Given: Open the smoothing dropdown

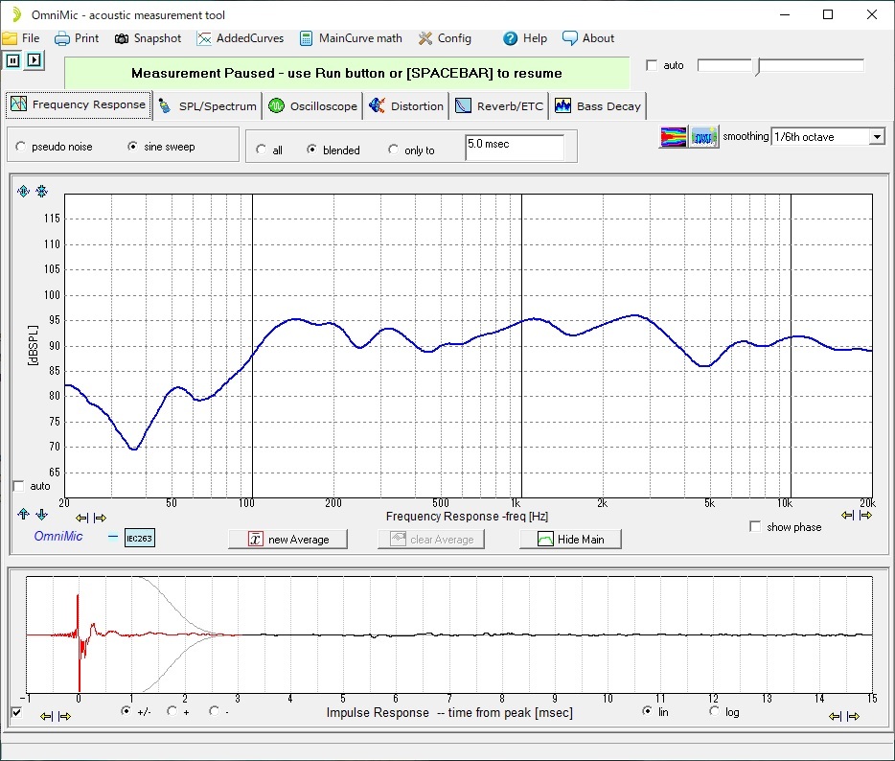Looking at the screenshot, I should [878, 137].
